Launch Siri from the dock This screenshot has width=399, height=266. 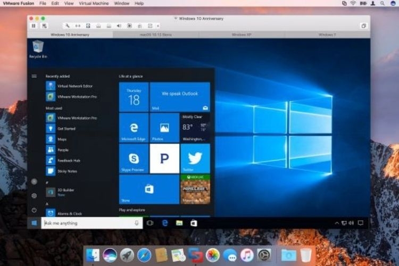[x=110, y=255]
